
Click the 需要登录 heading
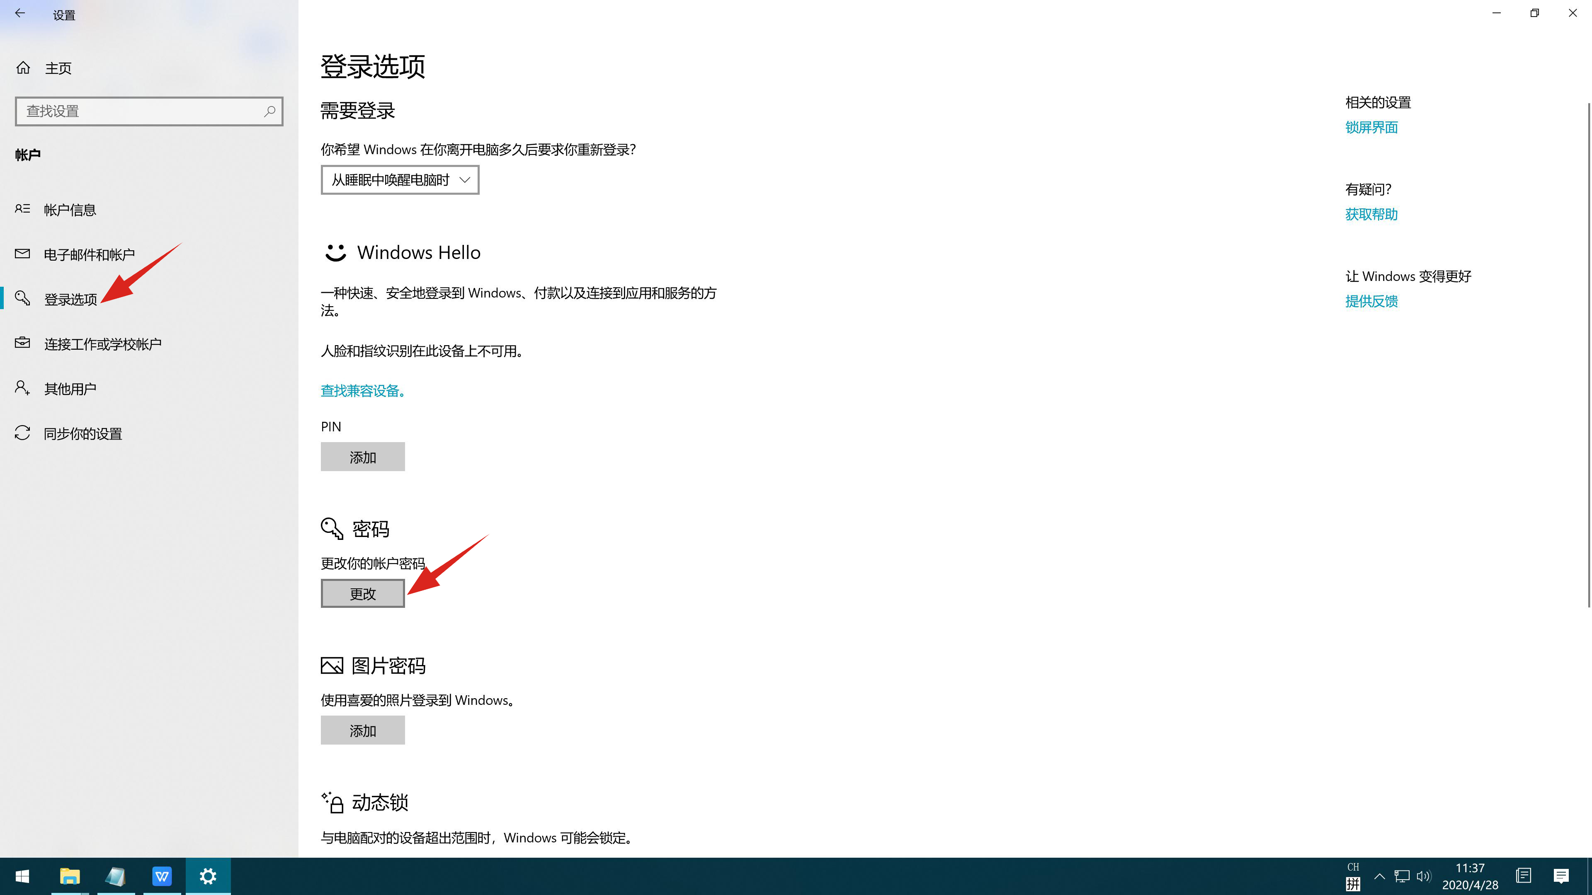coord(358,111)
